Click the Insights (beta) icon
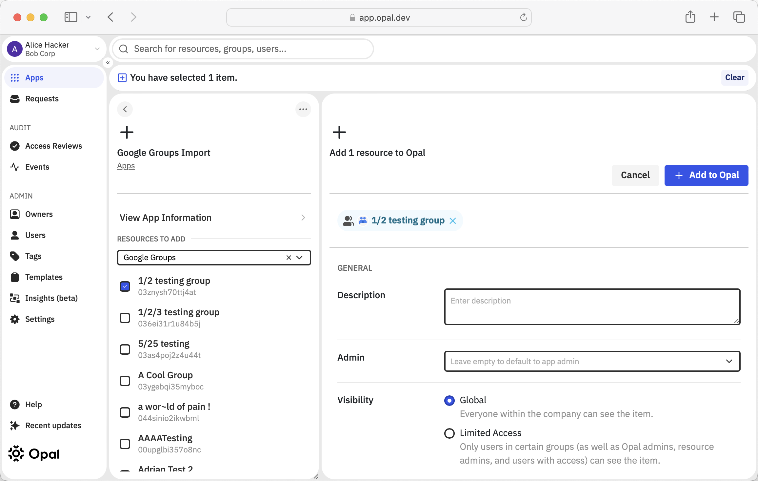Image resolution: width=758 pixels, height=481 pixels. coord(15,298)
